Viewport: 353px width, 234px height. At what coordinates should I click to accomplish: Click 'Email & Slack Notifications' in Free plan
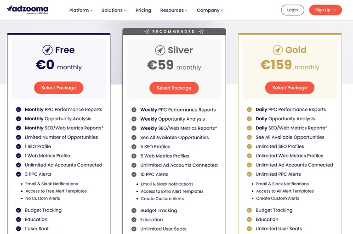[x=51, y=184]
